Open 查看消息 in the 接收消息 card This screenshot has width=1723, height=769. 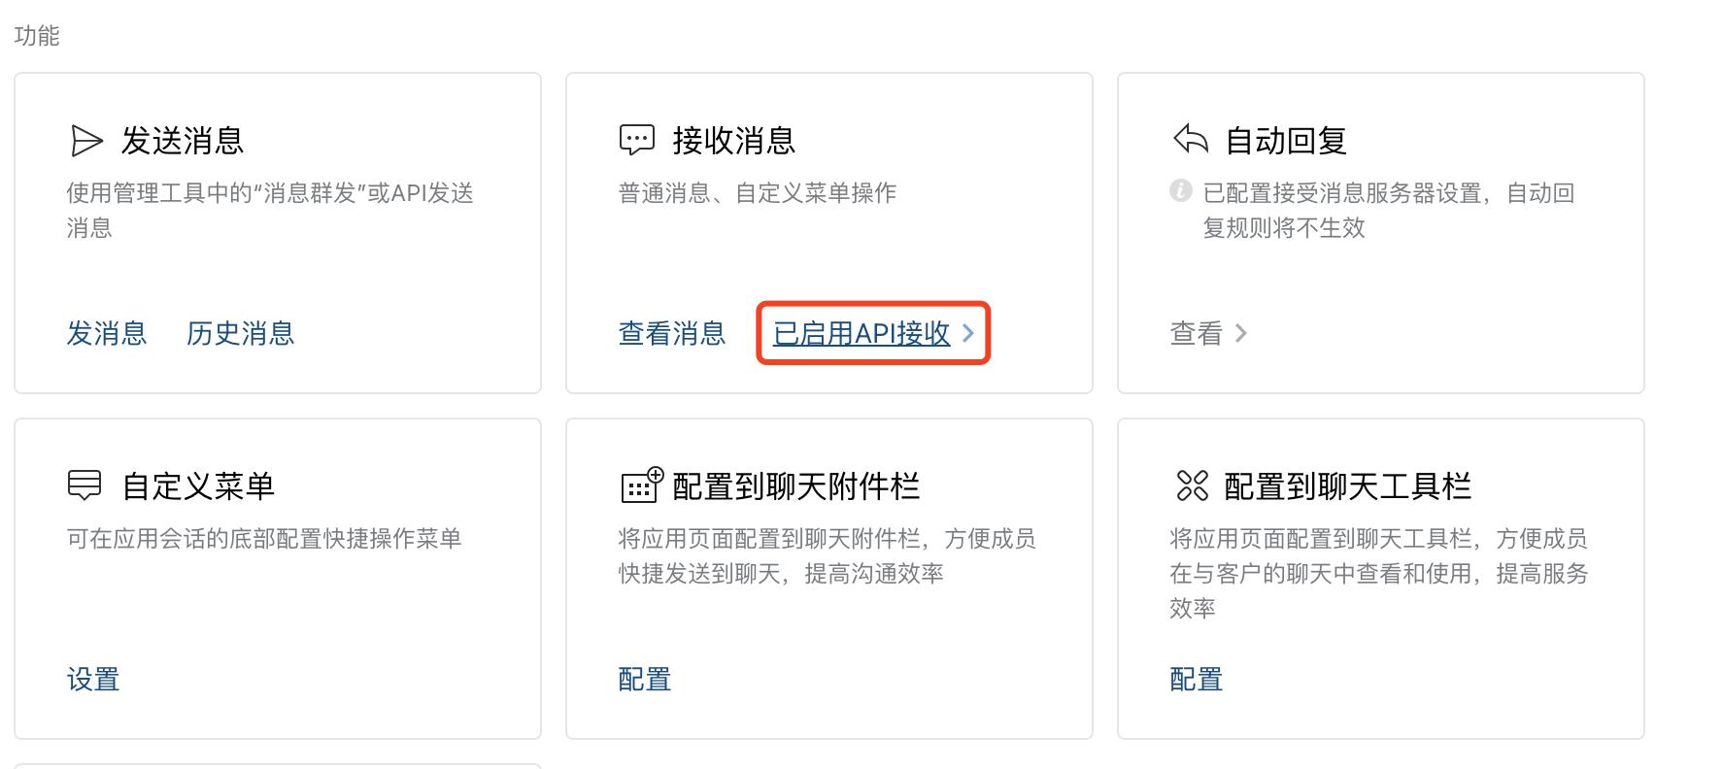(671, 334)
